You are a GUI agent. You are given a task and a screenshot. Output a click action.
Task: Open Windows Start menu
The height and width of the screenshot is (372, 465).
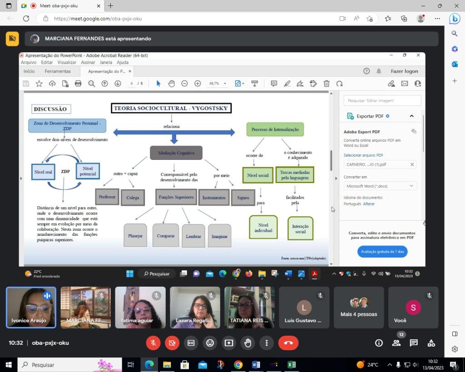coord(9,365)
